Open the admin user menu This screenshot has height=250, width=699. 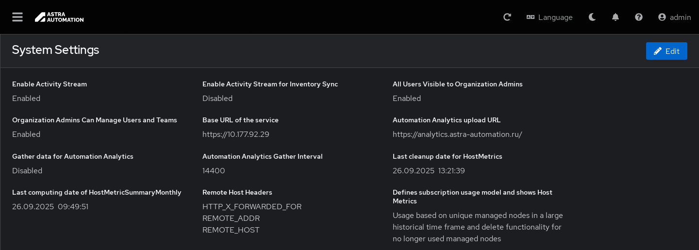(675, 17)
